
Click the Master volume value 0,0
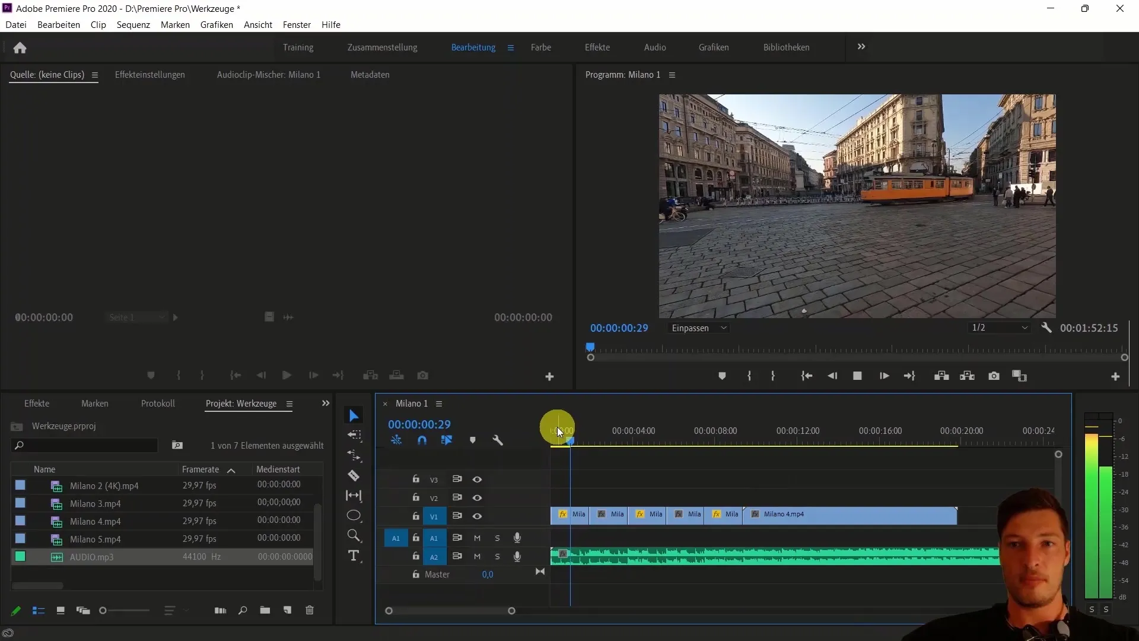coord(488,575)
